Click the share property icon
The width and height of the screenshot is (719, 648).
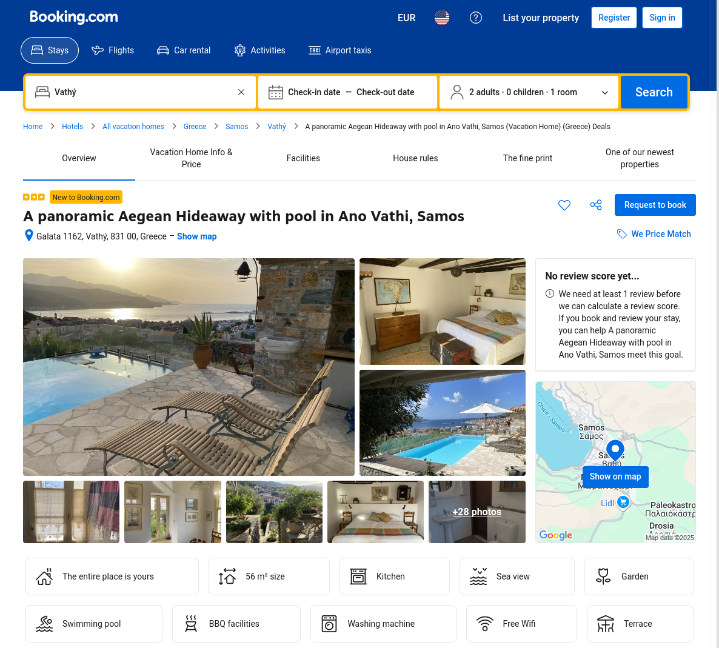596,205
